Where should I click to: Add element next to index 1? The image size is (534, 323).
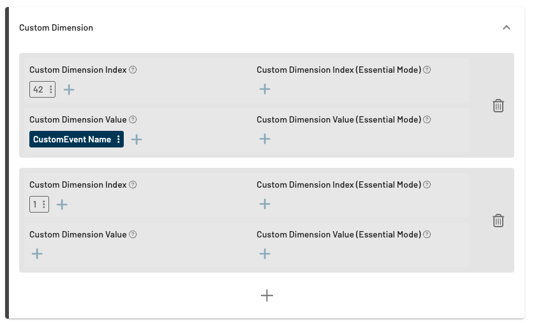click(62, 205)
